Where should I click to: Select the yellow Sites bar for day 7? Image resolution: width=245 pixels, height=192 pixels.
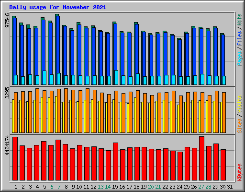pos(56,114)
